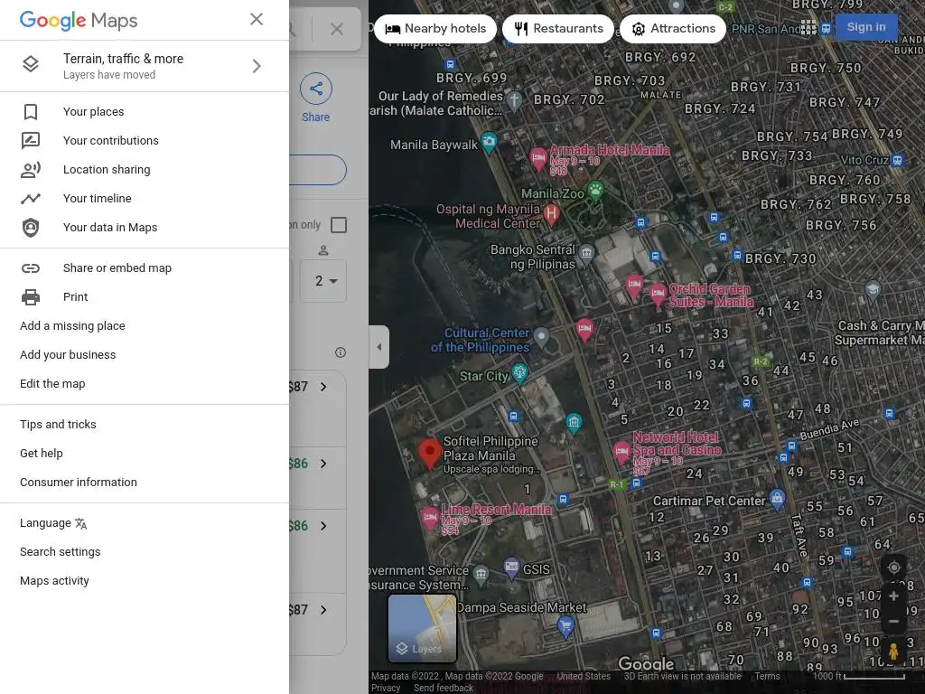Click the Sign in button
This screenshot has height=694, width=925.
[x=866, y=27]
